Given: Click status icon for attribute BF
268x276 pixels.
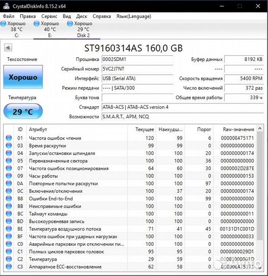Looking at the screenshot, I should [x=9, y=236].
